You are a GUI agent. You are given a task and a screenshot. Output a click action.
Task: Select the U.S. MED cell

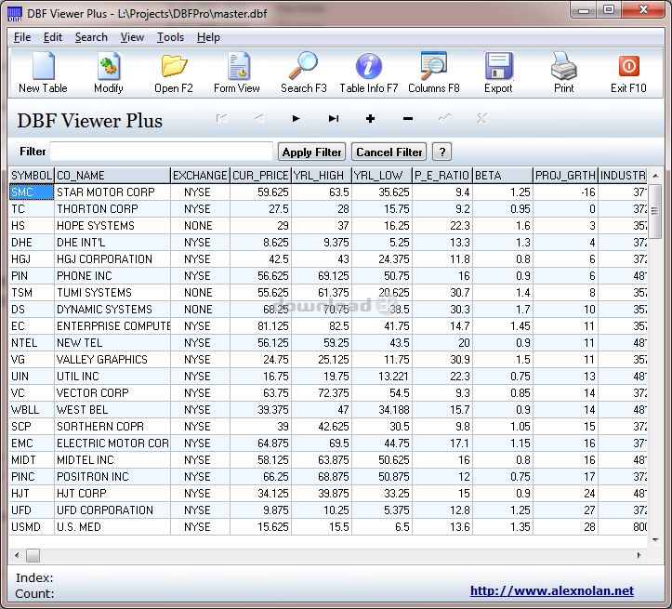(x=112, y=526)
